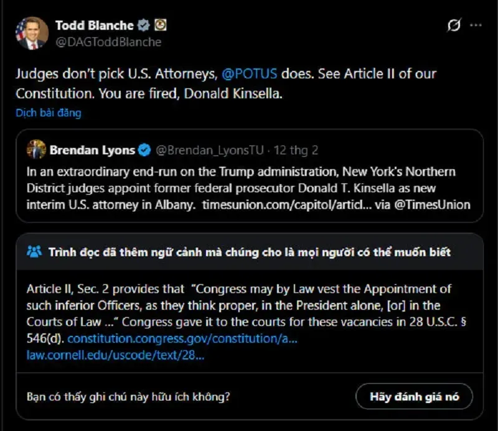Image resolution: width=498 pixels, height=431 pixels.
Task: Click Todd Blanche's blue verified badge
Action: [144, 25]
